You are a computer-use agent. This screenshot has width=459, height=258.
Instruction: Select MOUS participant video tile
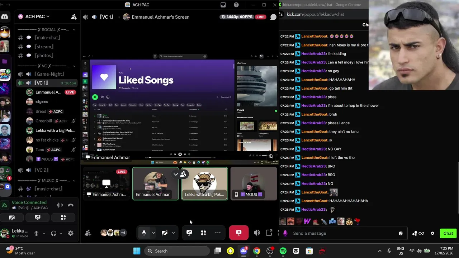click(254, 184)
